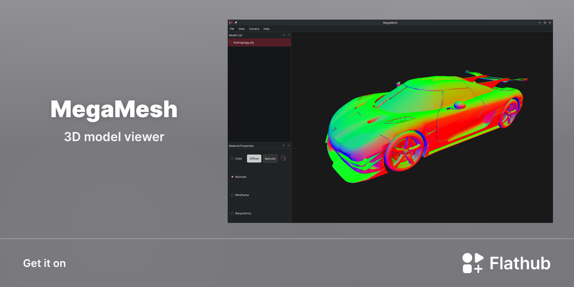
Task: Click the Flathub logo
Action: click(x=507, y=263)
